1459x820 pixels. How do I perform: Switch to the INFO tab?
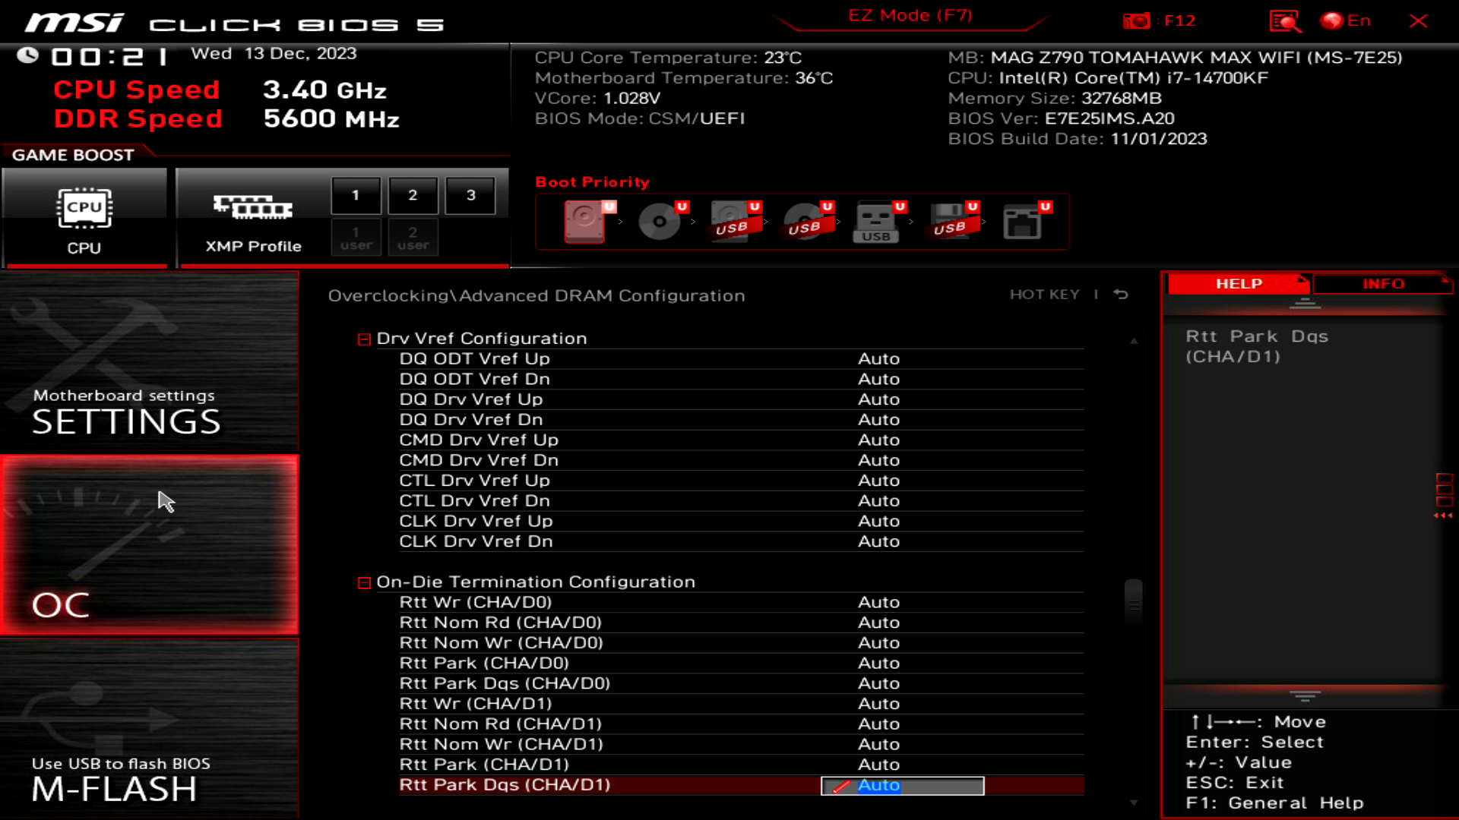[x=1382, y=283]
